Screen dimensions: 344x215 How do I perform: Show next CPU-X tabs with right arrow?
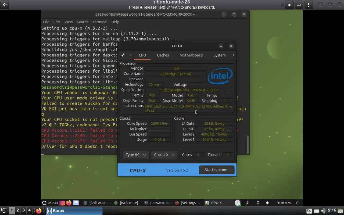[x=233, y=55]
